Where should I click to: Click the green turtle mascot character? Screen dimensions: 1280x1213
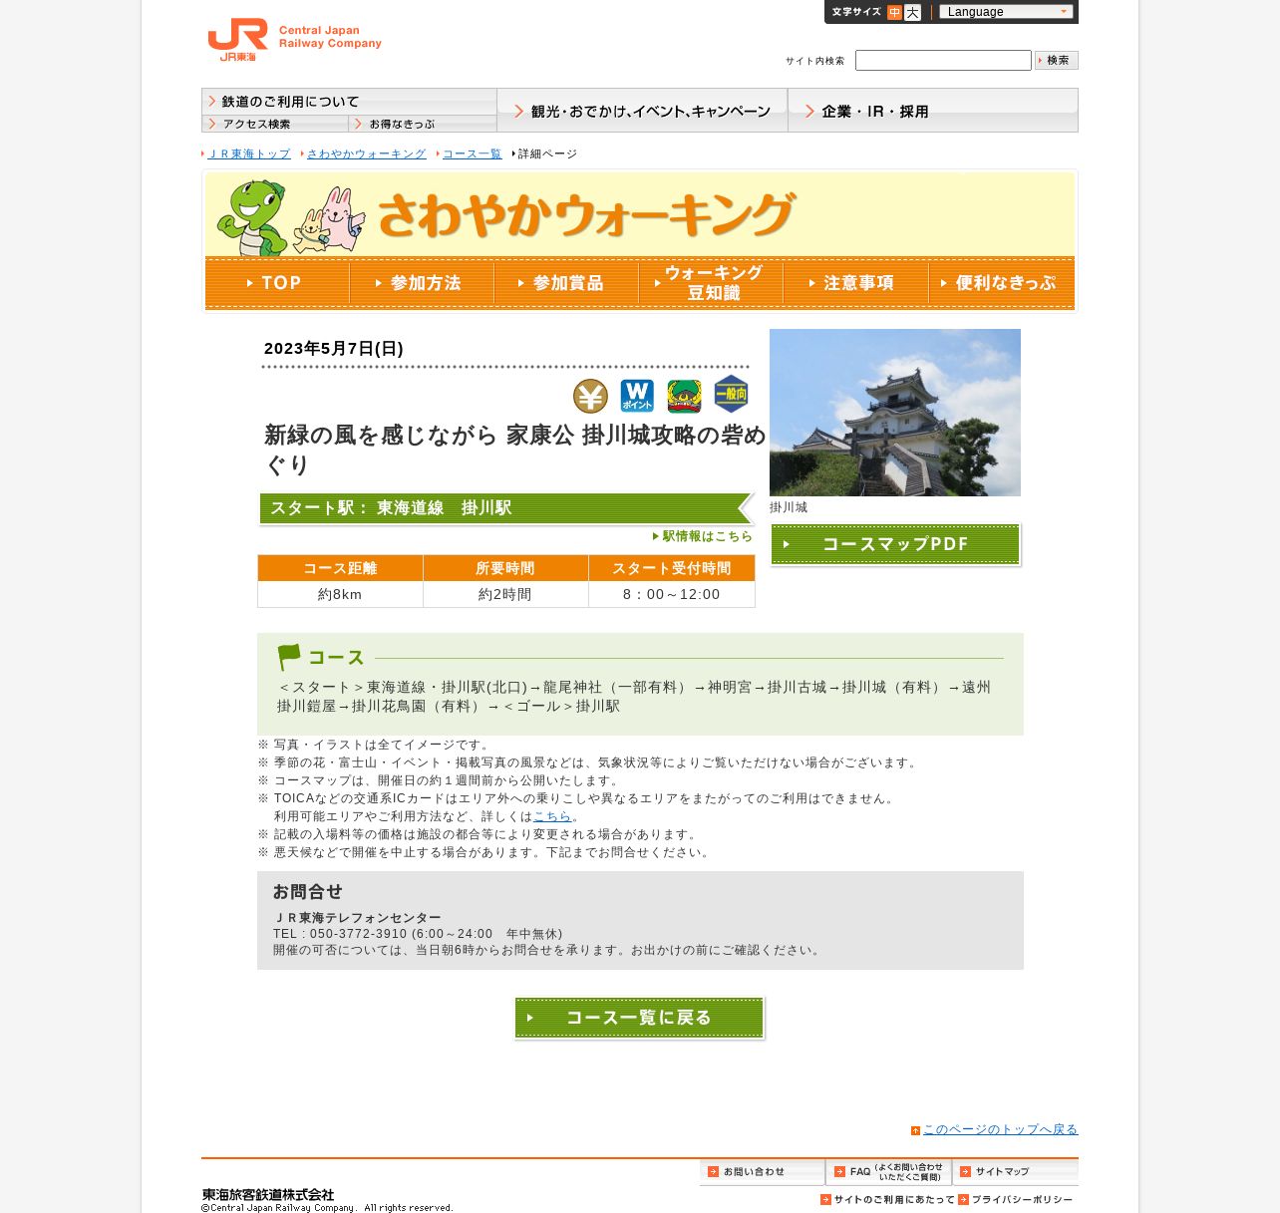[253, 218]
